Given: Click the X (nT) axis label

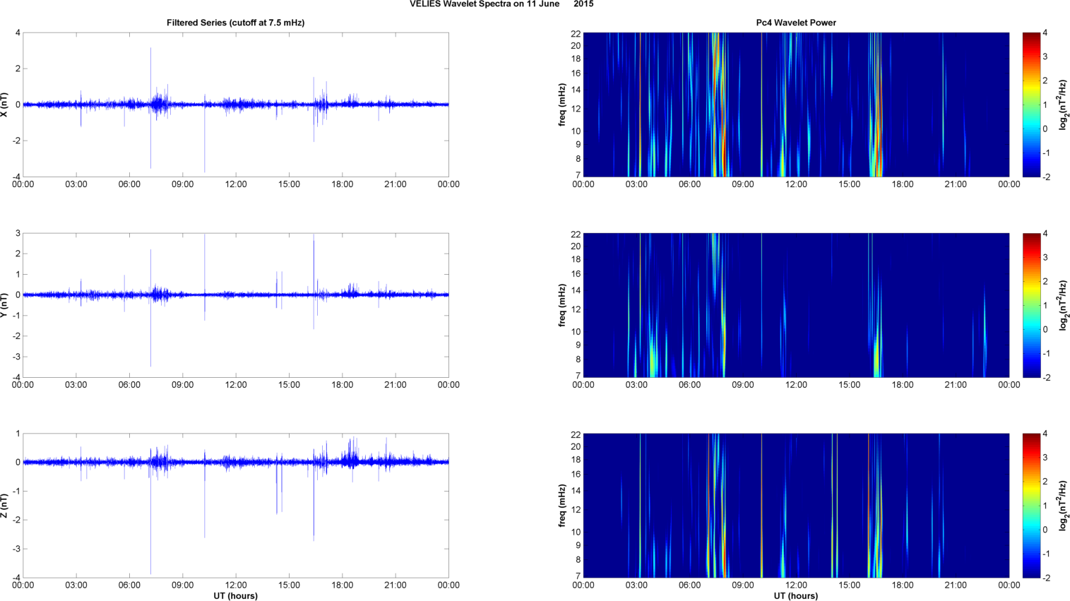Looking at the screenshot, I should coord(5,105).
